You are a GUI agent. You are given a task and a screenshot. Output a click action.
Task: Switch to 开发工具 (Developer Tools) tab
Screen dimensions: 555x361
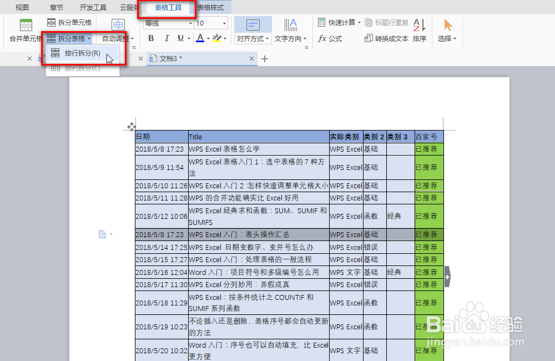[x=93, y=7]
